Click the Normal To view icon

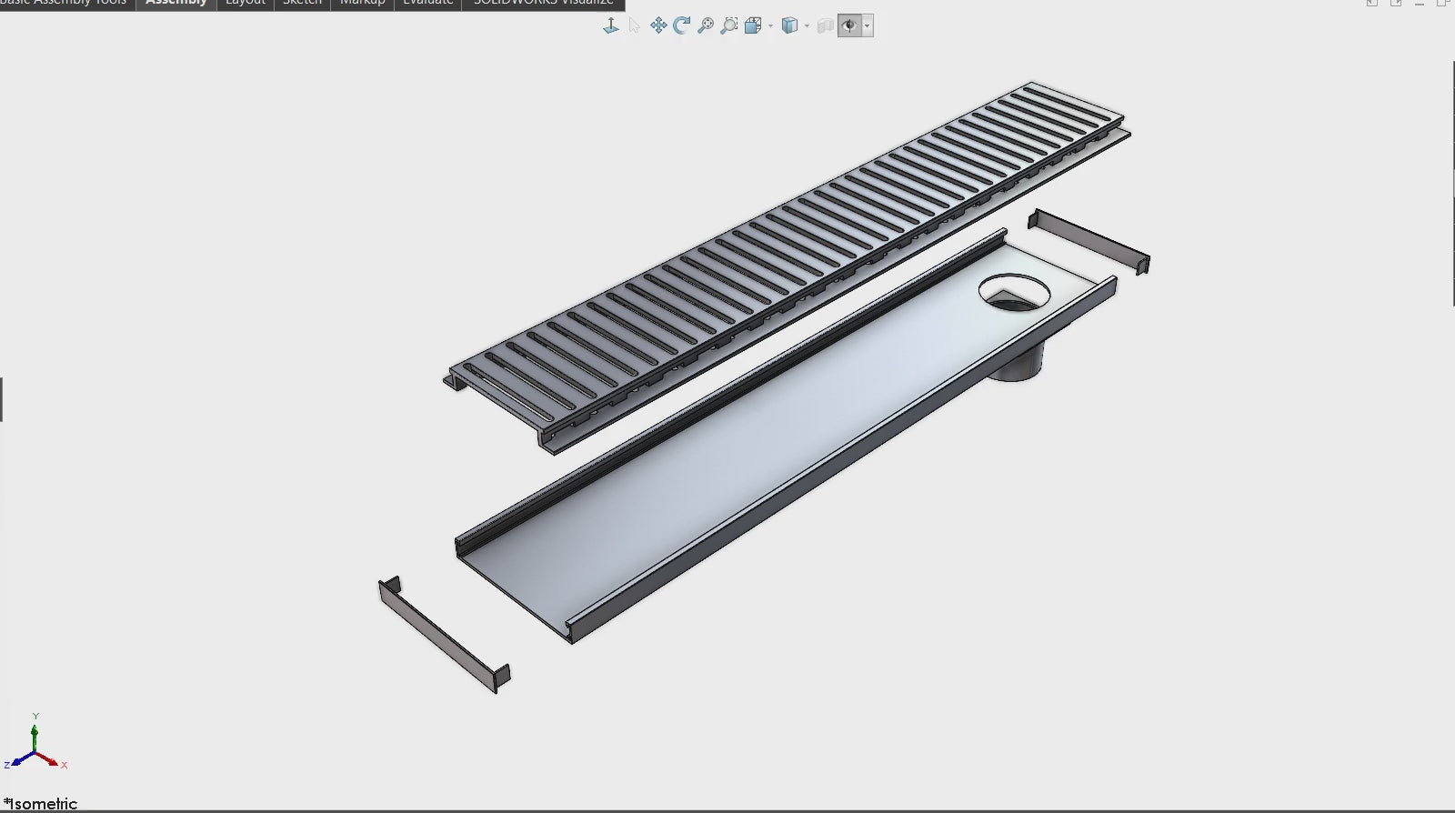[x=610, y=25]
